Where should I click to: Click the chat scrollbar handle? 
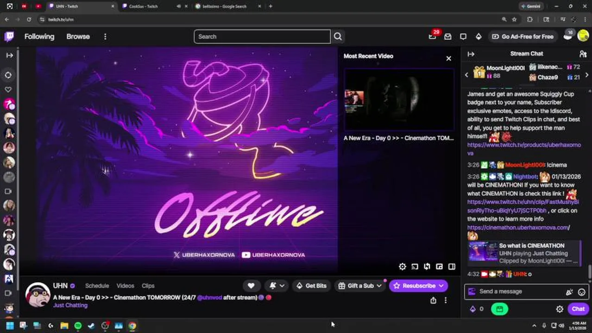pos(589,272)
